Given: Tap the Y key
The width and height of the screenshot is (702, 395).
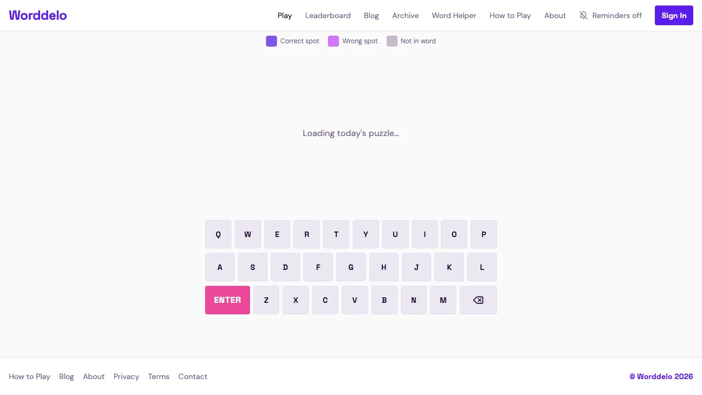Looking at the screenshot, I should tap(366, 234).
